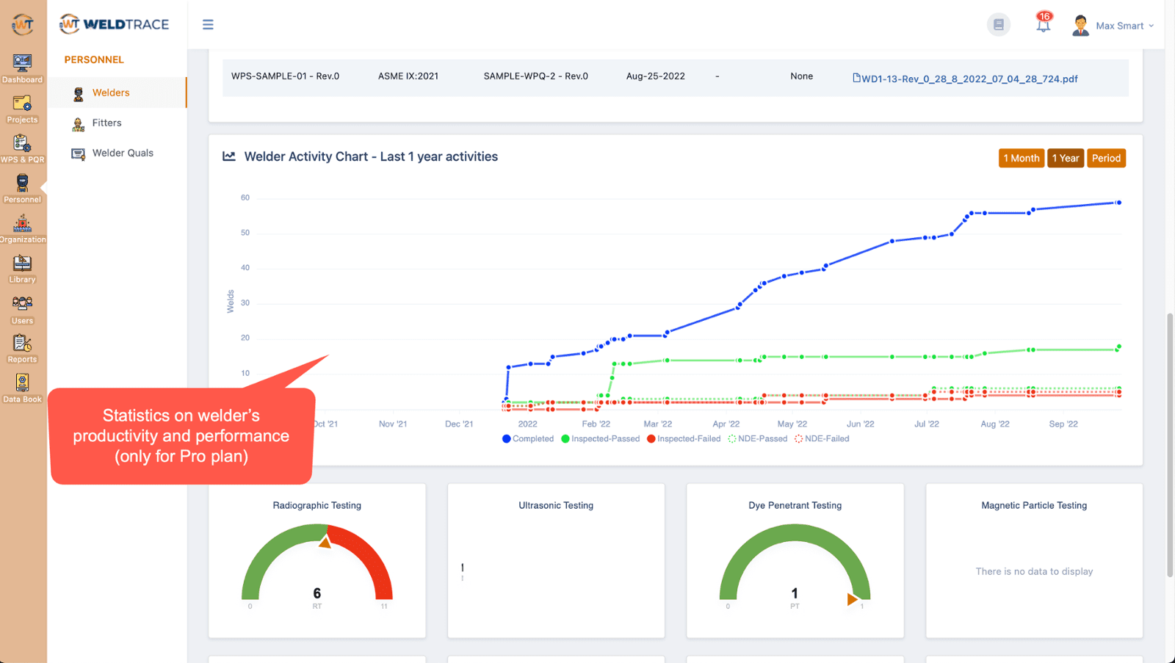The width and height of the screenshot is (1175, 663).
Task: Open the Period range selector
Action: 1106,159
